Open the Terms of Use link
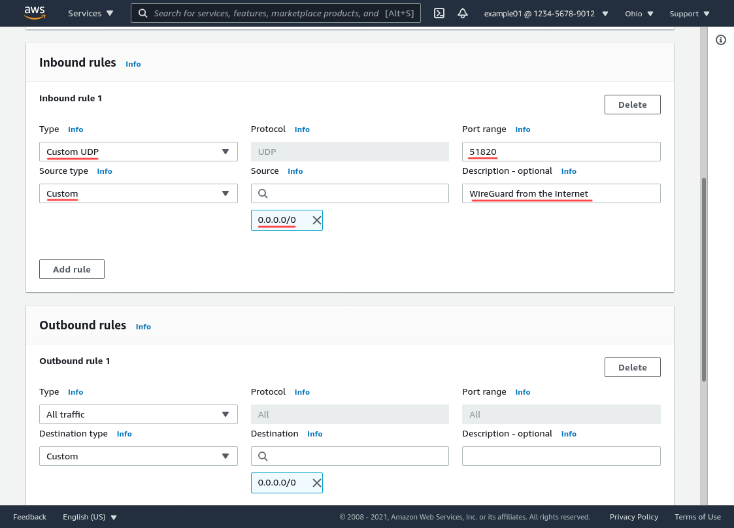Image resolution: width=734 pixels, height=528 pixels. 697,517
